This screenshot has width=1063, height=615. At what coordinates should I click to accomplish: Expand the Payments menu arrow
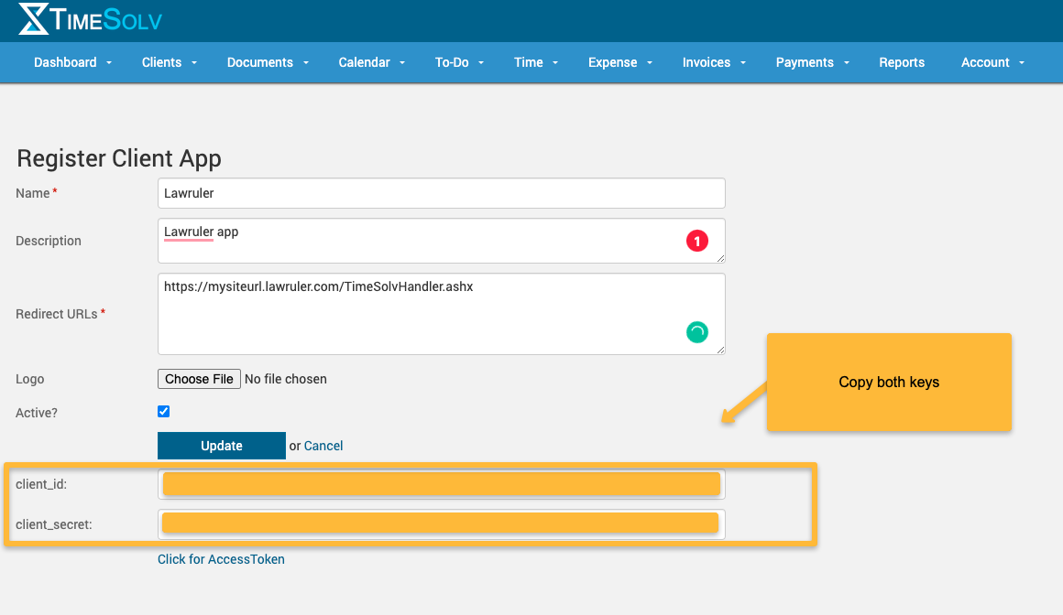847,63
